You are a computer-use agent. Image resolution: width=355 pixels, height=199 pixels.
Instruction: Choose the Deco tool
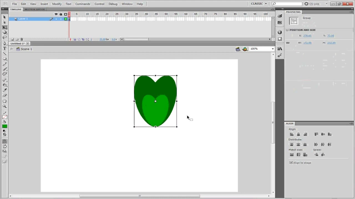[4, 74]
